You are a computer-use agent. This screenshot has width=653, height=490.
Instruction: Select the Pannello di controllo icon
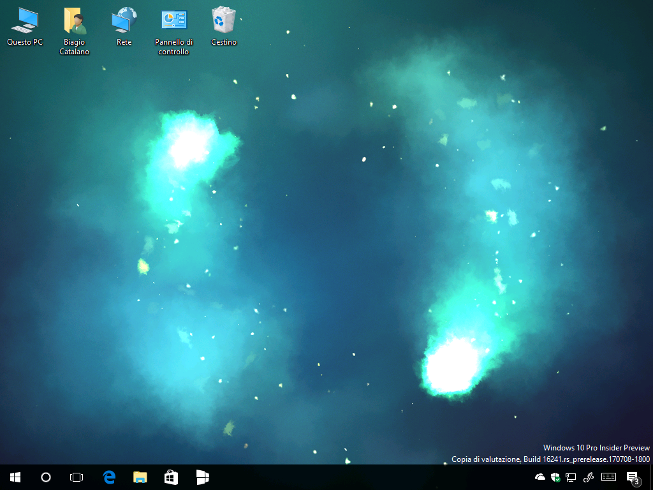pos(173,31)
